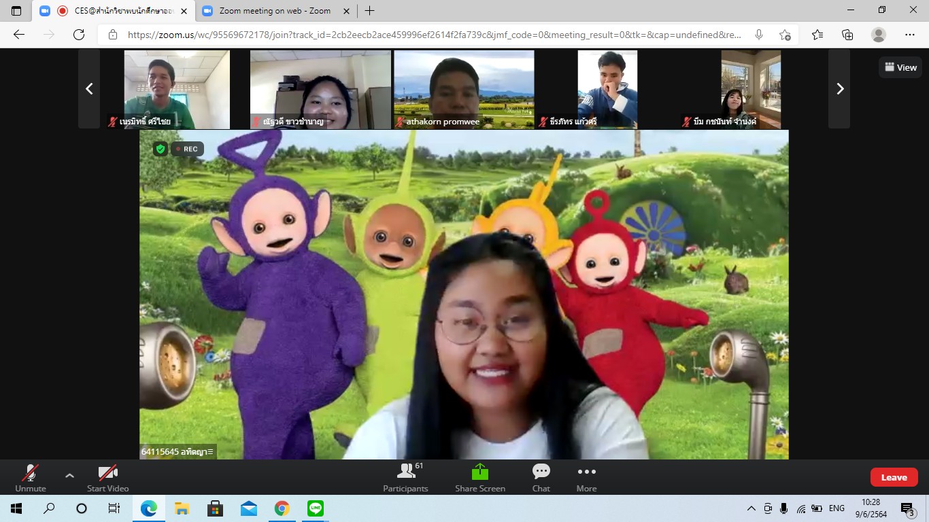Image resolution: width=929 pixels, height=522 pixels.
Task: Open the Chat panel
Action: [541, 477]
